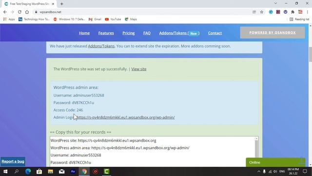Open the Extensions puzzle-piece menu
This screenshot has width=312, height=176.
[x=292, y=12]
